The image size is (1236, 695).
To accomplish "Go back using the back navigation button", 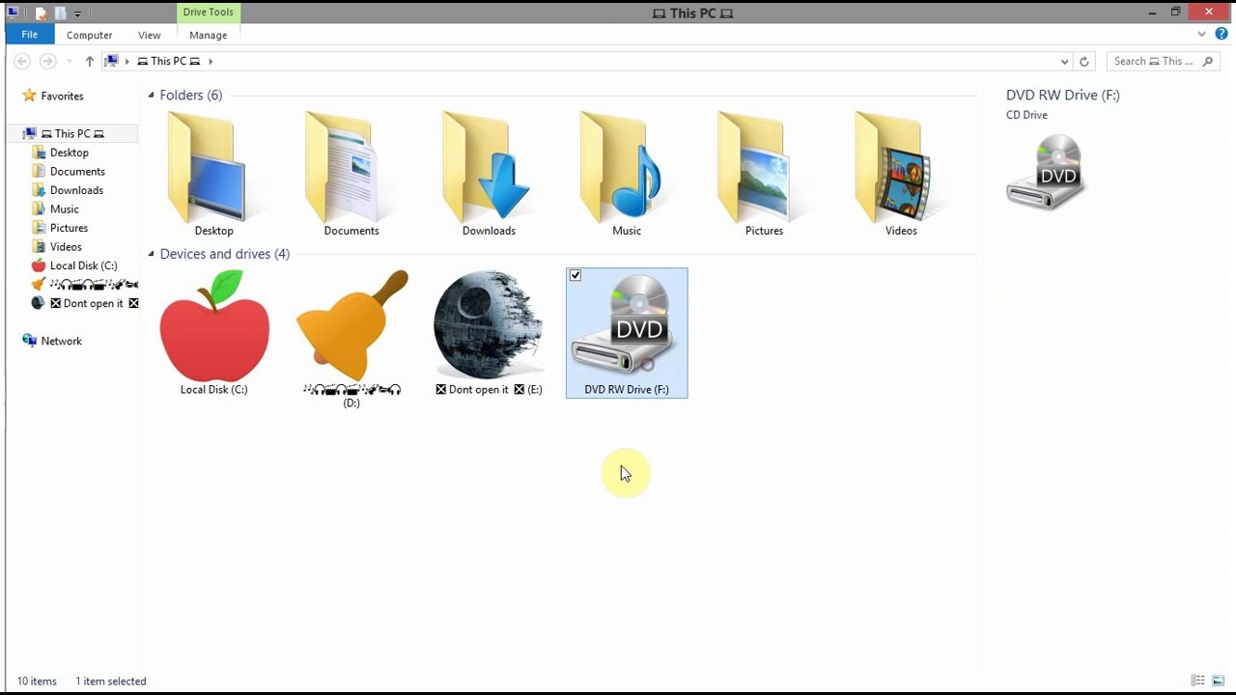I will click(22, 61).
